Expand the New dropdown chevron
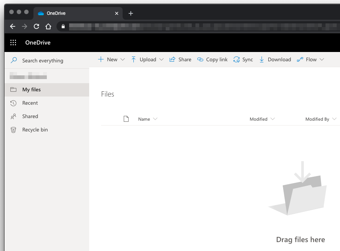 (x=123, y=59)
